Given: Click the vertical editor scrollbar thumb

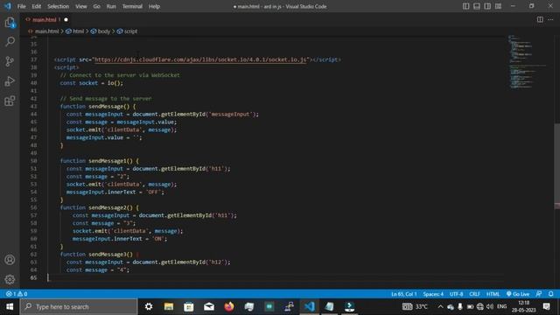Looking at the screenshot, I should 556,166.
